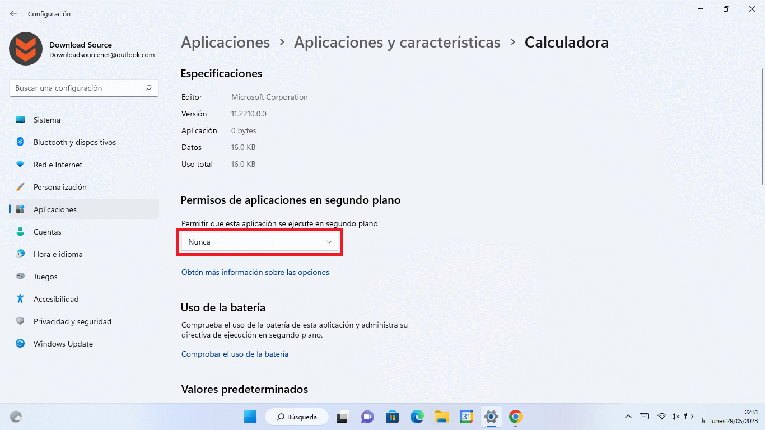Screen dimensions: 765x430
Task: Click the Uso total value 16,0 KB
Action: (243, 164)
